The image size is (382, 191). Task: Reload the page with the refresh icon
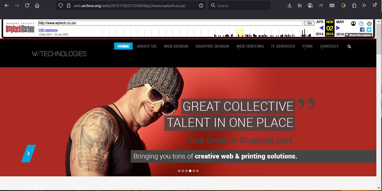tap(27, 5)
